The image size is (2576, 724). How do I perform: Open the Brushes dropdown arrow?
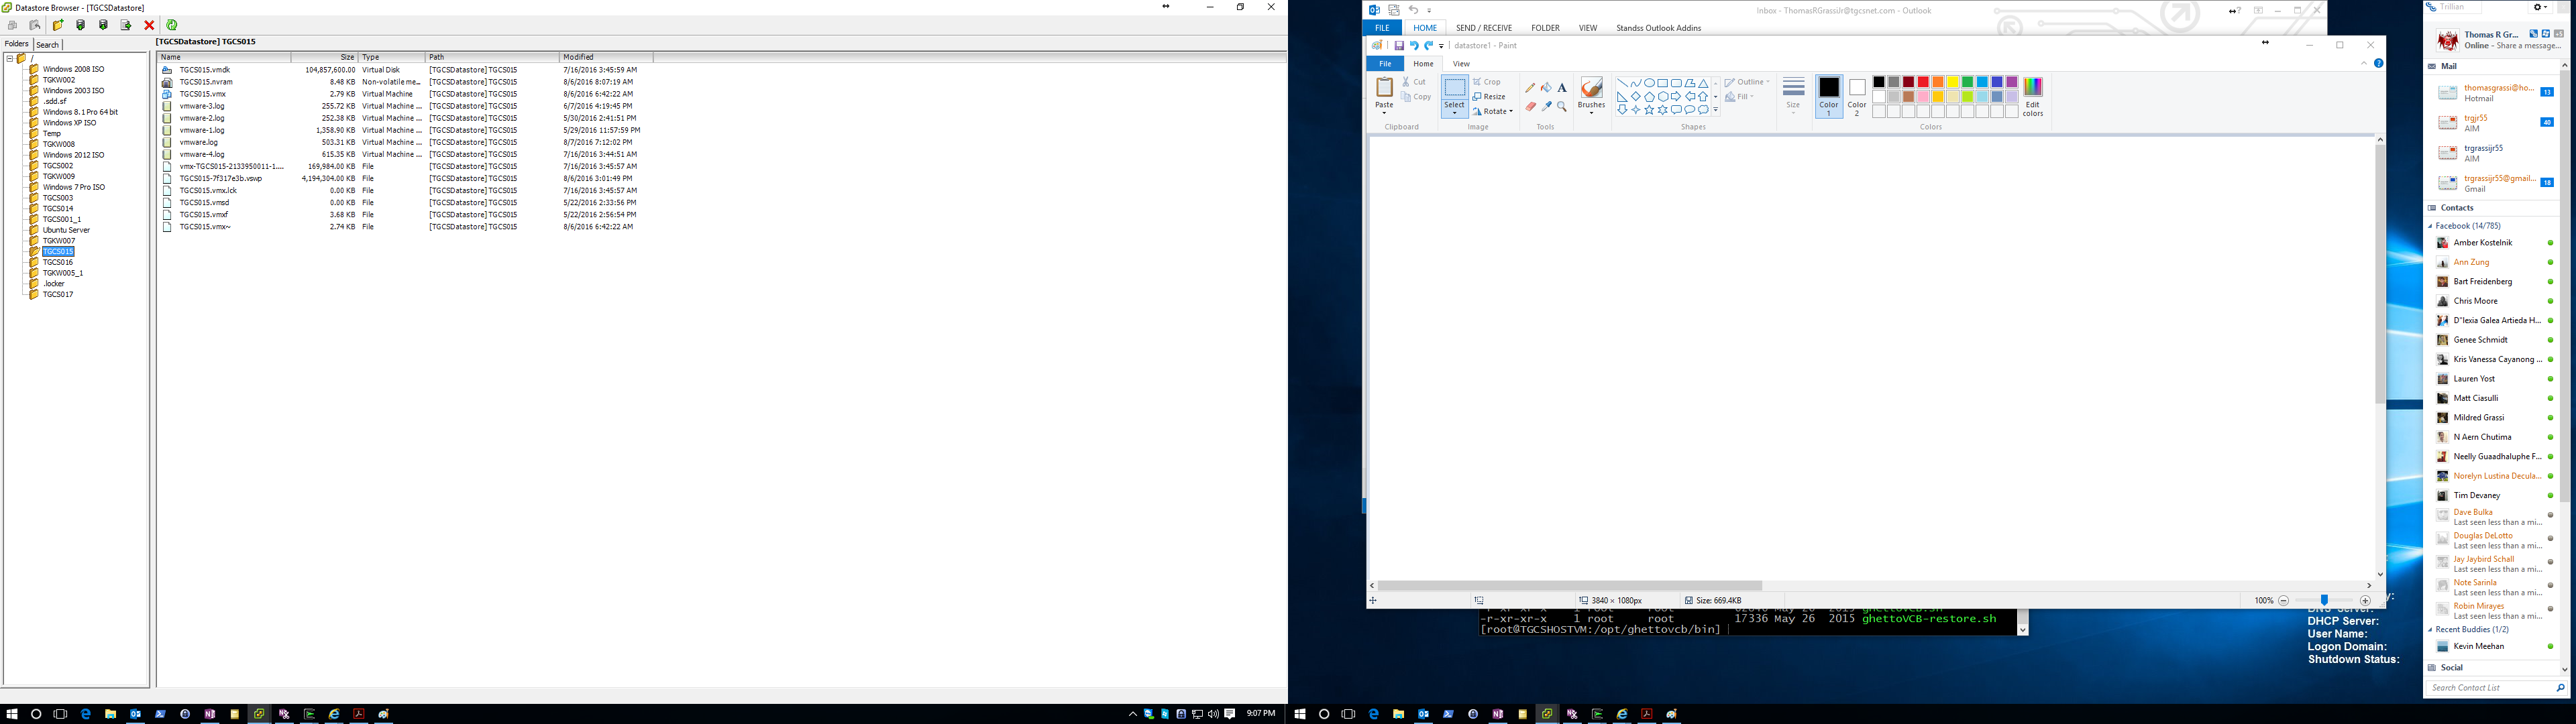point(1591,112)
